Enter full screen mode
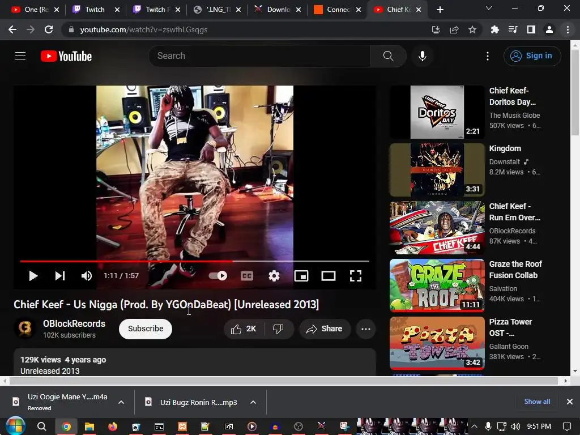Viewport: 580px width, 435px height. click(x=356, y=276)
